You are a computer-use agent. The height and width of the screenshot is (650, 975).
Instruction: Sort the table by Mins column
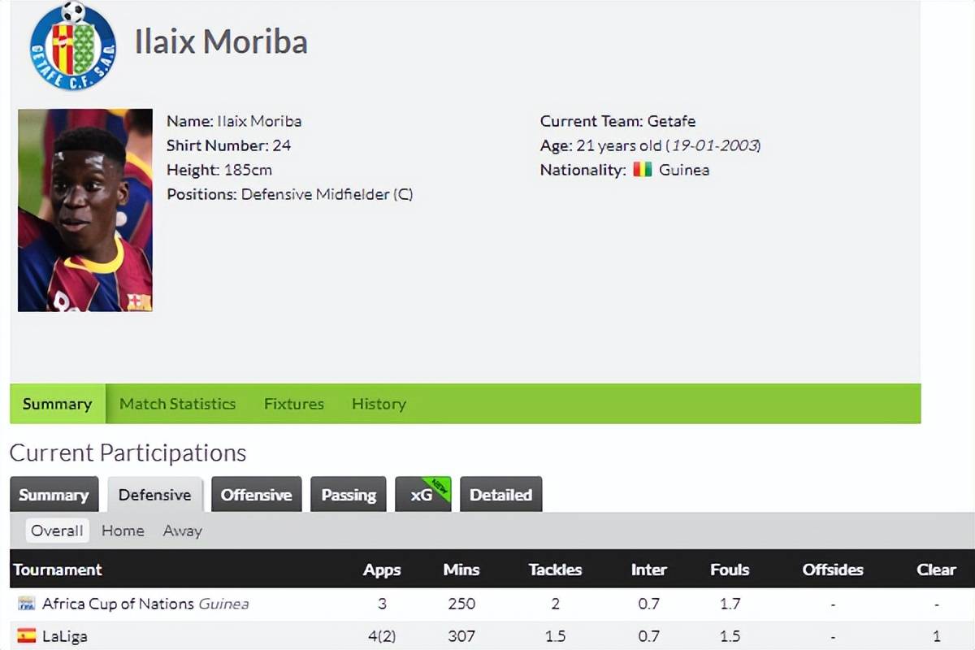461,570
